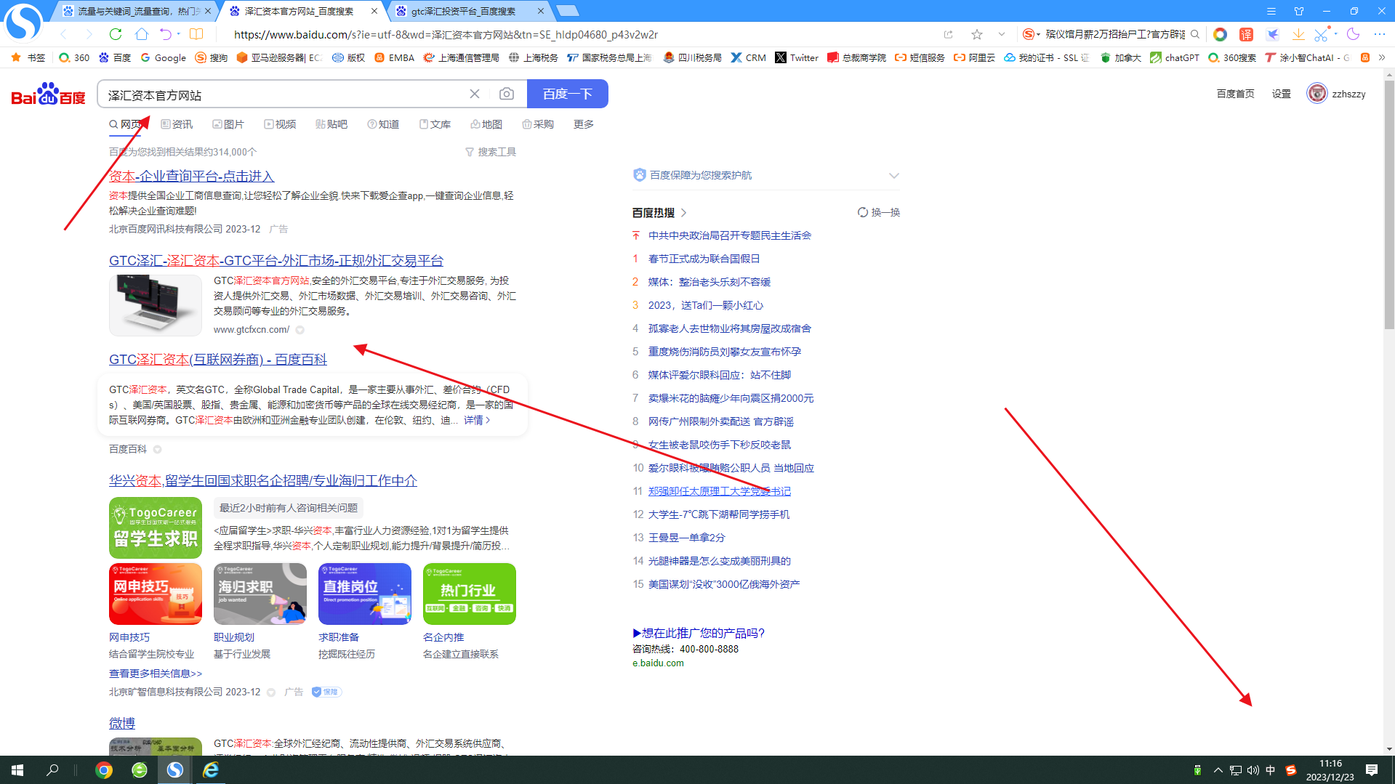Add this page to favorites via the star icon
The height and width of the screenshot is (784, 1395).
pos(976,34)
